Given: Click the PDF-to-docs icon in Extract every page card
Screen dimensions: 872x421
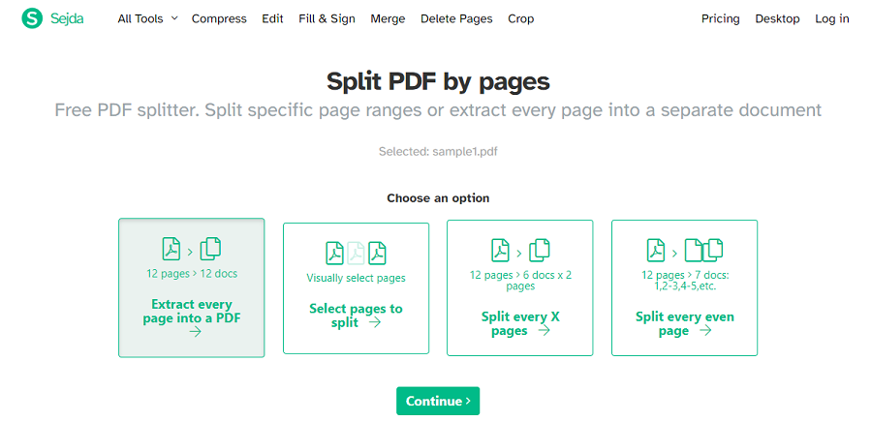Looking at the screenshot, I should coord(191,249).
